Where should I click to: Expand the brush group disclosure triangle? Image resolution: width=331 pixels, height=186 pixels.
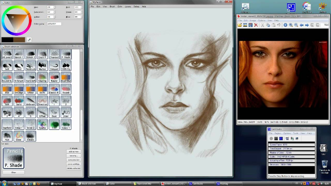pyautogui.click(x=3, y=144)
